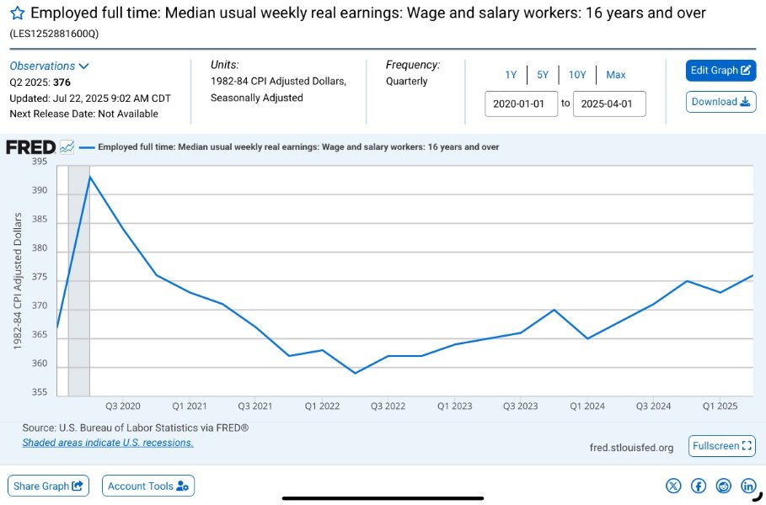
Task: Click the end date field 2025-04-01
Action: click(x=609, y=104)
